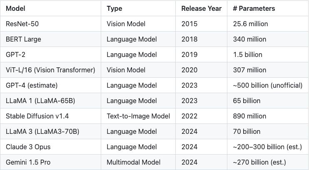Click the Gemini 1.5 Pro cell
Viewport: 309px width, 170px height.
[x=28, y=162]
